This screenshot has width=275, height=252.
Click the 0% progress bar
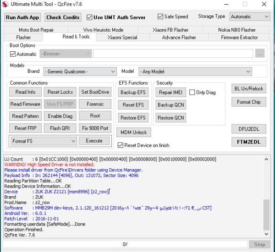coord(125,244)
